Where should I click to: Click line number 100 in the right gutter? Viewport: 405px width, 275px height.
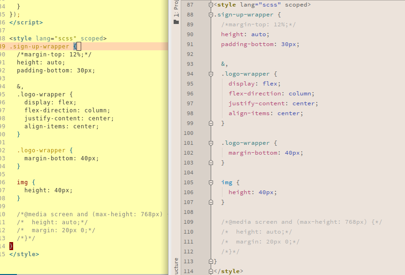pos(189,133)
